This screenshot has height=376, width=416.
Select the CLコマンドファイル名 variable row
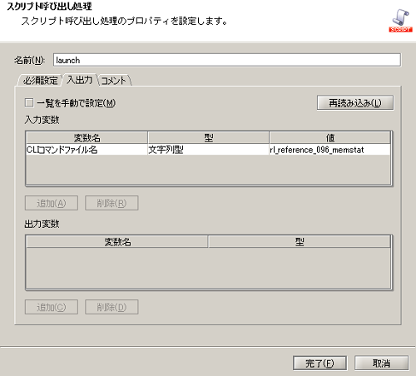(x=208, y=150)
